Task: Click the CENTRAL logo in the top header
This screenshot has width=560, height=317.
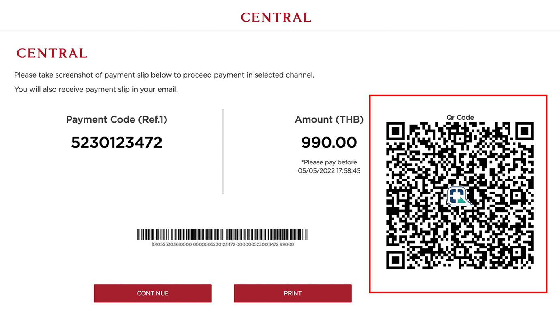Action: [x=276, y=17]
